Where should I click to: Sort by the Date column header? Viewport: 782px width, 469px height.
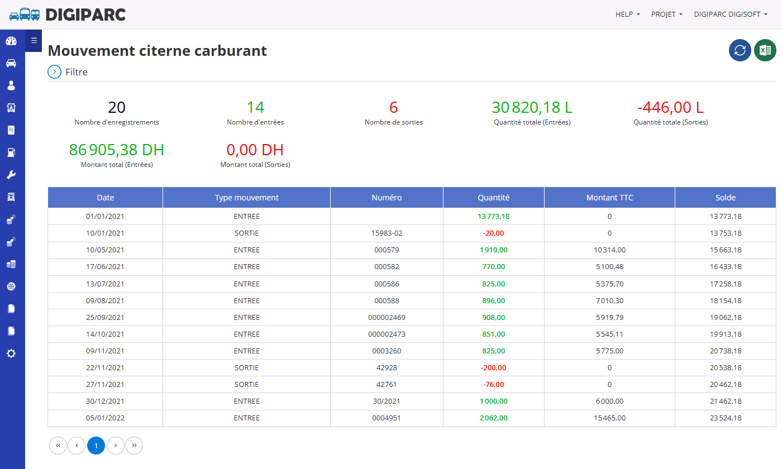point(105,198)
